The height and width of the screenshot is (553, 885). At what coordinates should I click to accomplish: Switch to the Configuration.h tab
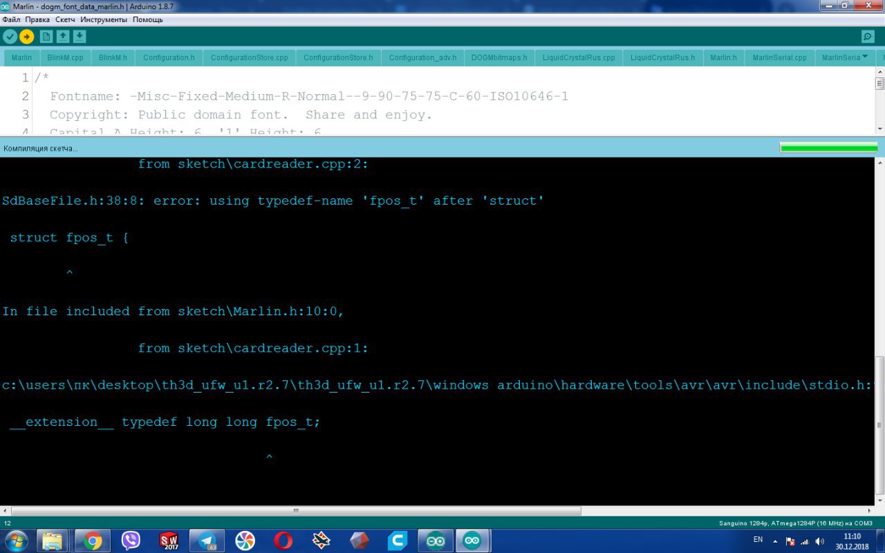(169, 57)
